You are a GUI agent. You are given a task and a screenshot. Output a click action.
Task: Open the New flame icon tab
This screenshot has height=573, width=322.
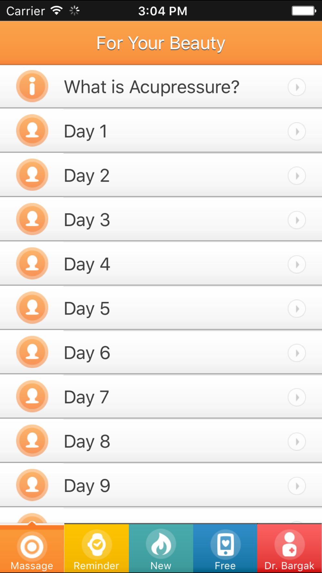point(161,549)
